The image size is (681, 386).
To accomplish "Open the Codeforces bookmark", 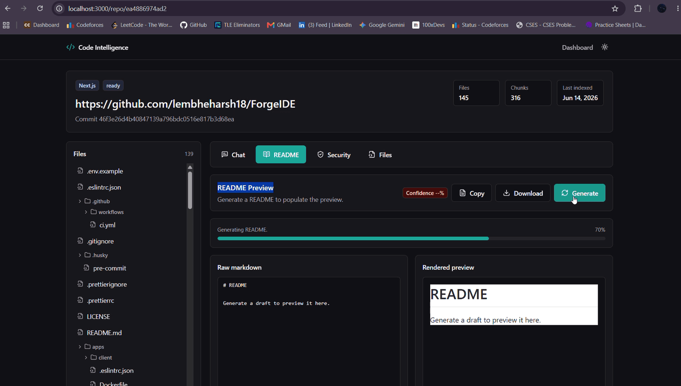I will 85,25.
